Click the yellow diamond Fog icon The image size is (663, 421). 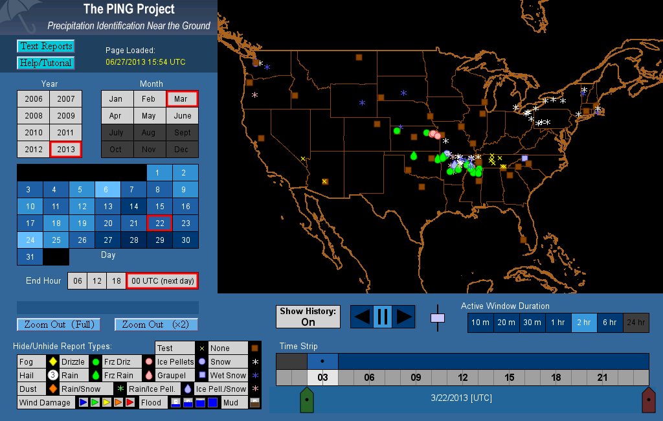tap(52, 361)
